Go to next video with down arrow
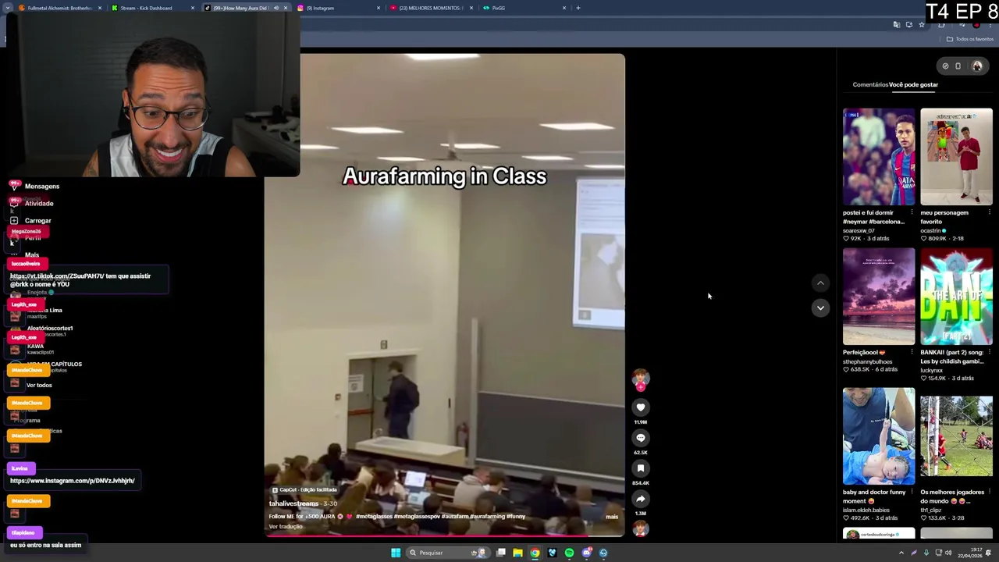The height and width of the screenshot is (562, 999). point(820,308)
